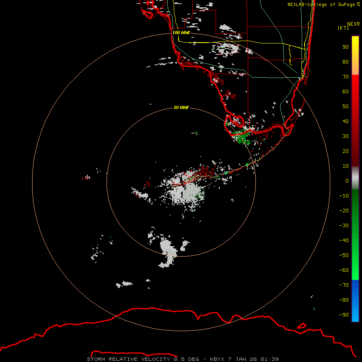Click the -90 value on velocity scale
The image size is (362, 362).
click(x=344, y=315)
